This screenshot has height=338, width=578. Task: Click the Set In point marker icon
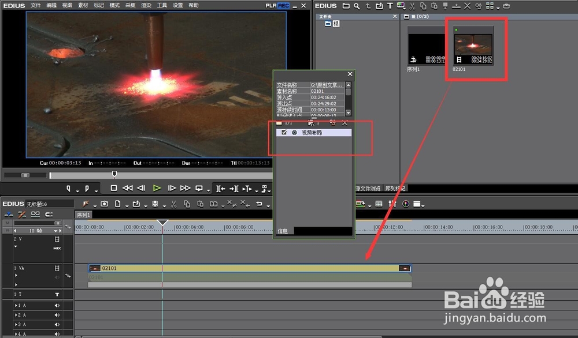(x=69, y=188)
